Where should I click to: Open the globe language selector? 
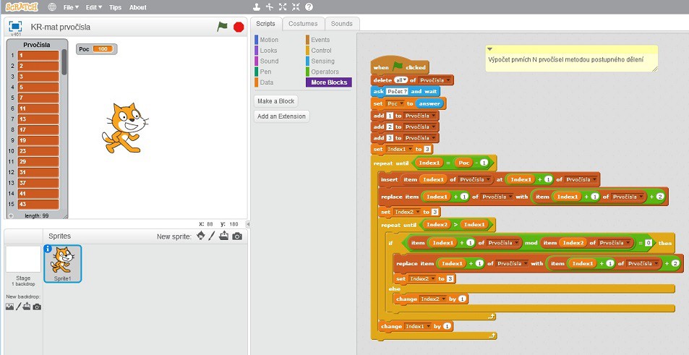(x=52, y=7)
